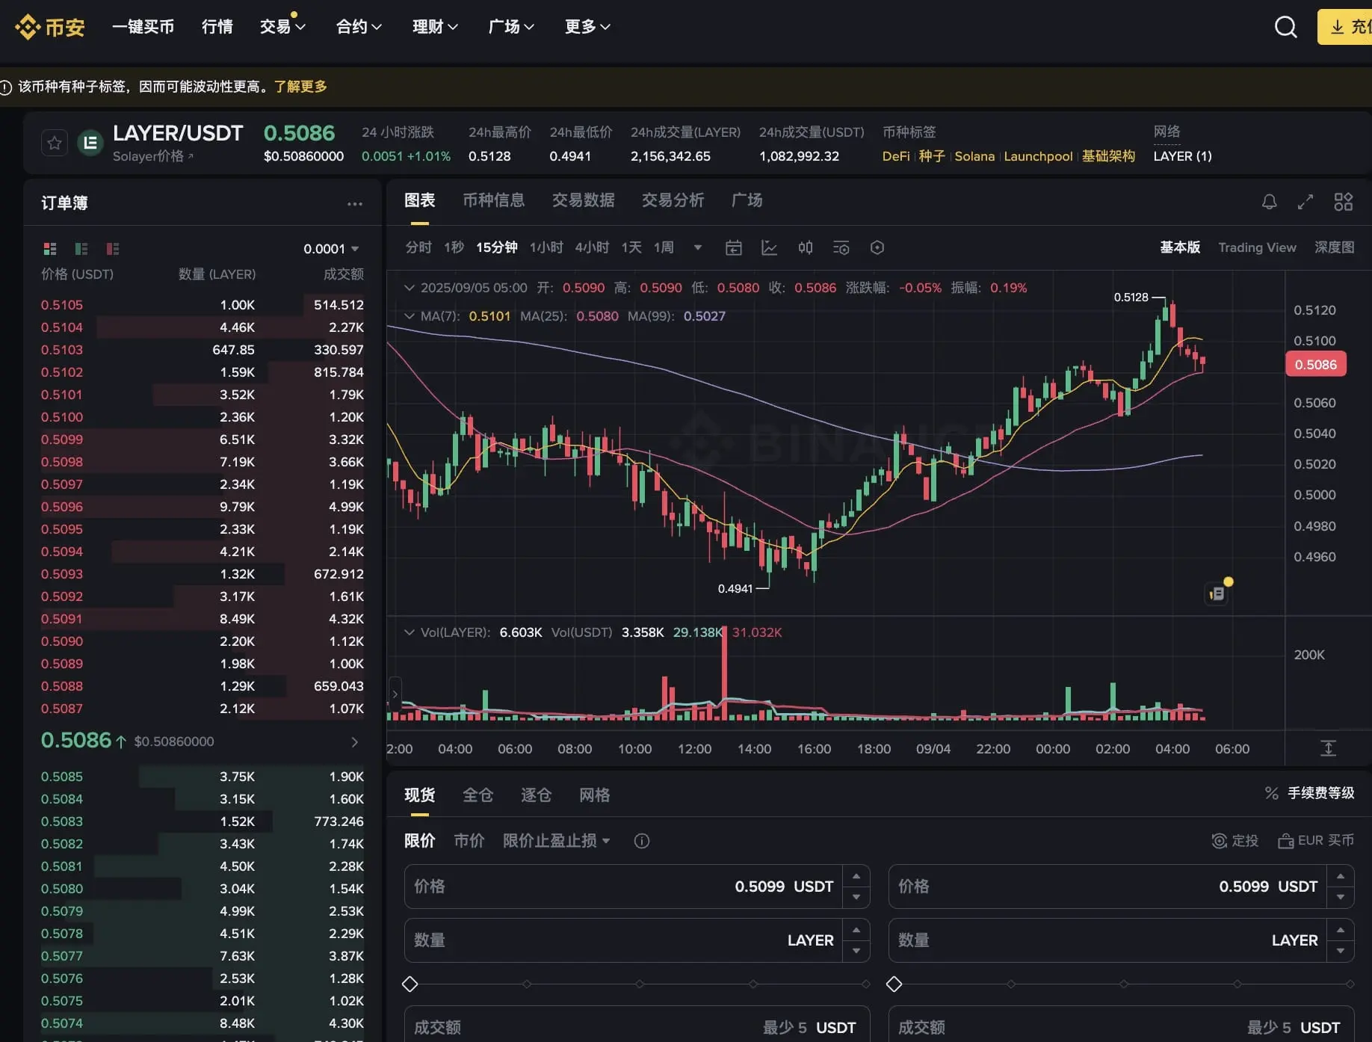Switch chart to 深度图 mode

pyautogui.click(x=1335, y=247)
